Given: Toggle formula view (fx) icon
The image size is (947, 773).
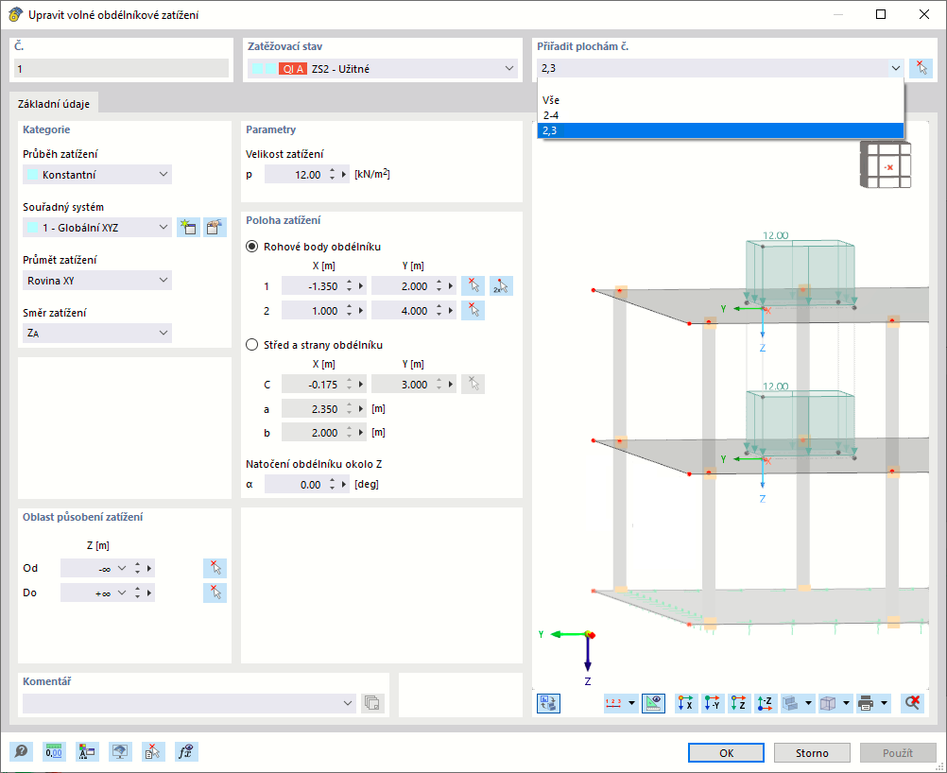Looking at the screenshot, I should (186, 752).
